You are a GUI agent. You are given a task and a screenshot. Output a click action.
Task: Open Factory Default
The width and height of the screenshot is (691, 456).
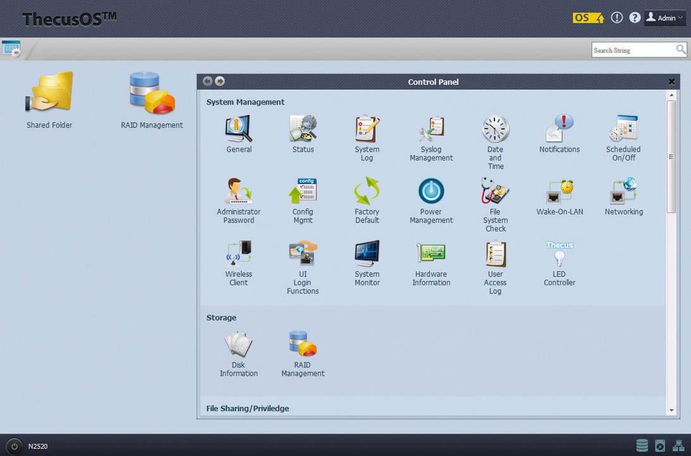[x=366, y=191]
